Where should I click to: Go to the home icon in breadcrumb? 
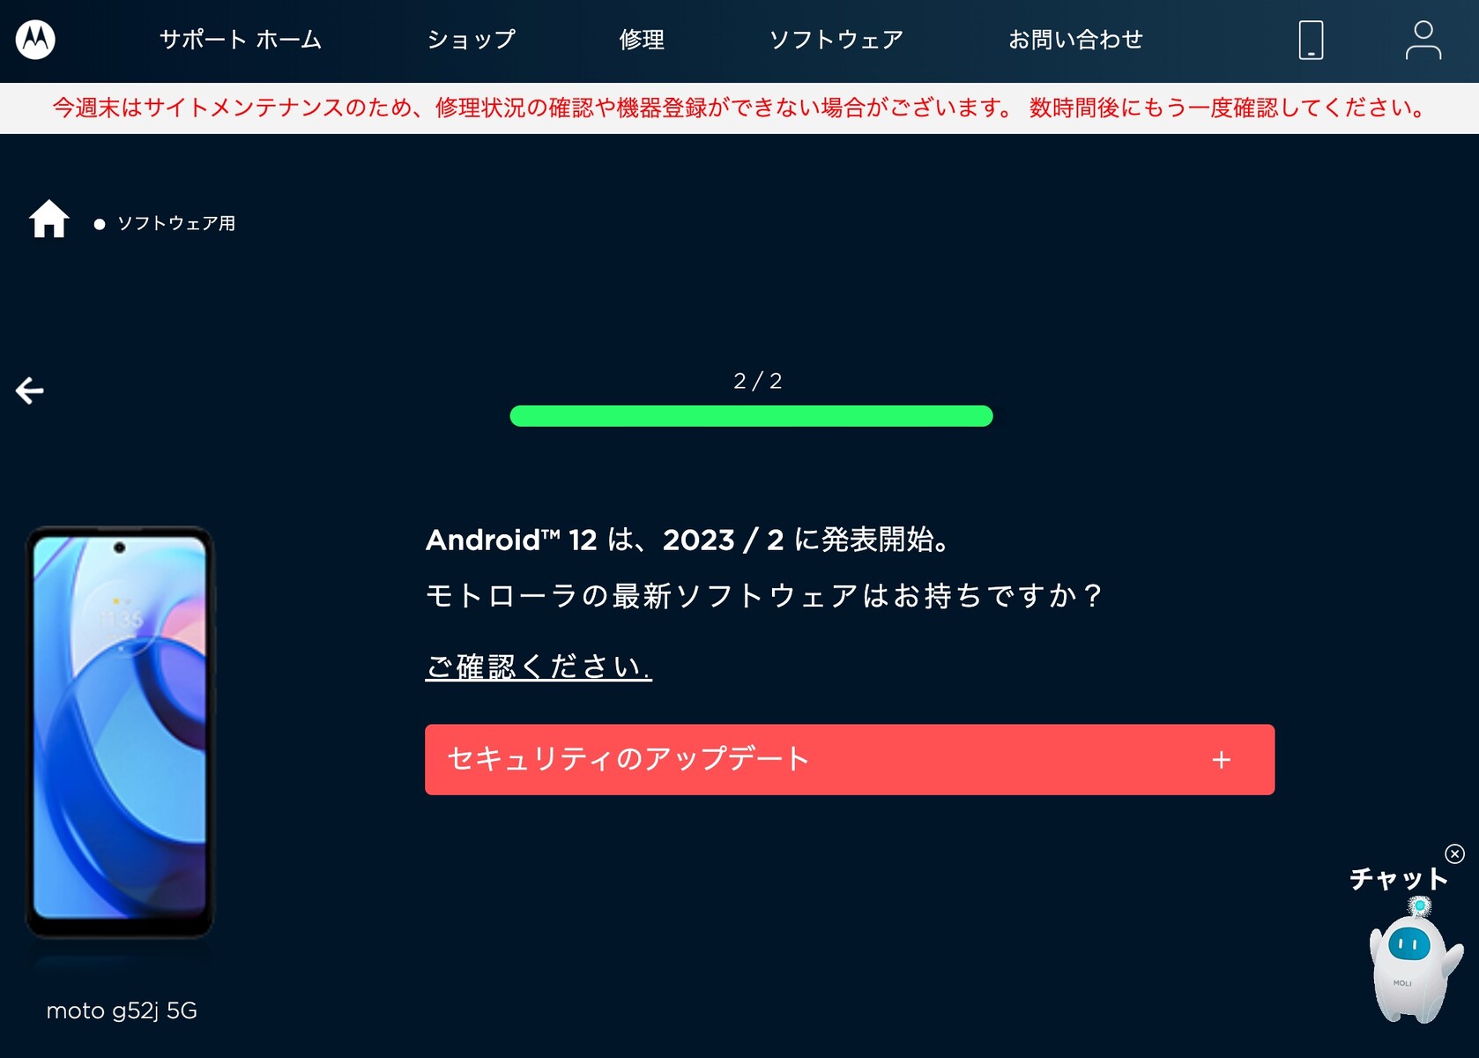pos(49,220)
